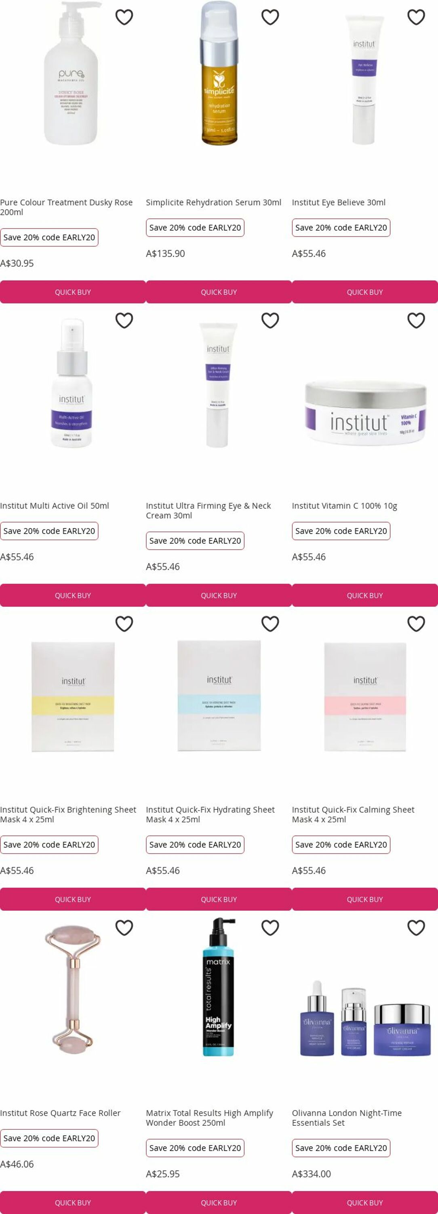Heart the Institut Quick-Fix Hydrating Sheet Mask
The height and width of the screenshot is (1214, 438).
click(270, 624)
